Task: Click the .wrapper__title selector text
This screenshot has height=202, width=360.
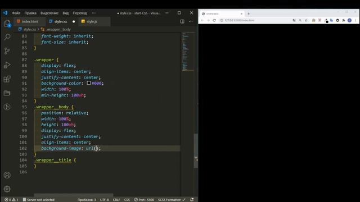Action: pyautogui.click(x=52, y=160)
